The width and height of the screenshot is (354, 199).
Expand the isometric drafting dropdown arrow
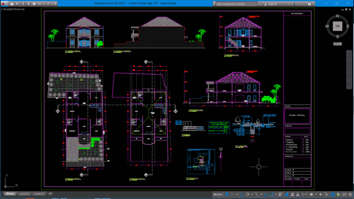pos(261,195)
